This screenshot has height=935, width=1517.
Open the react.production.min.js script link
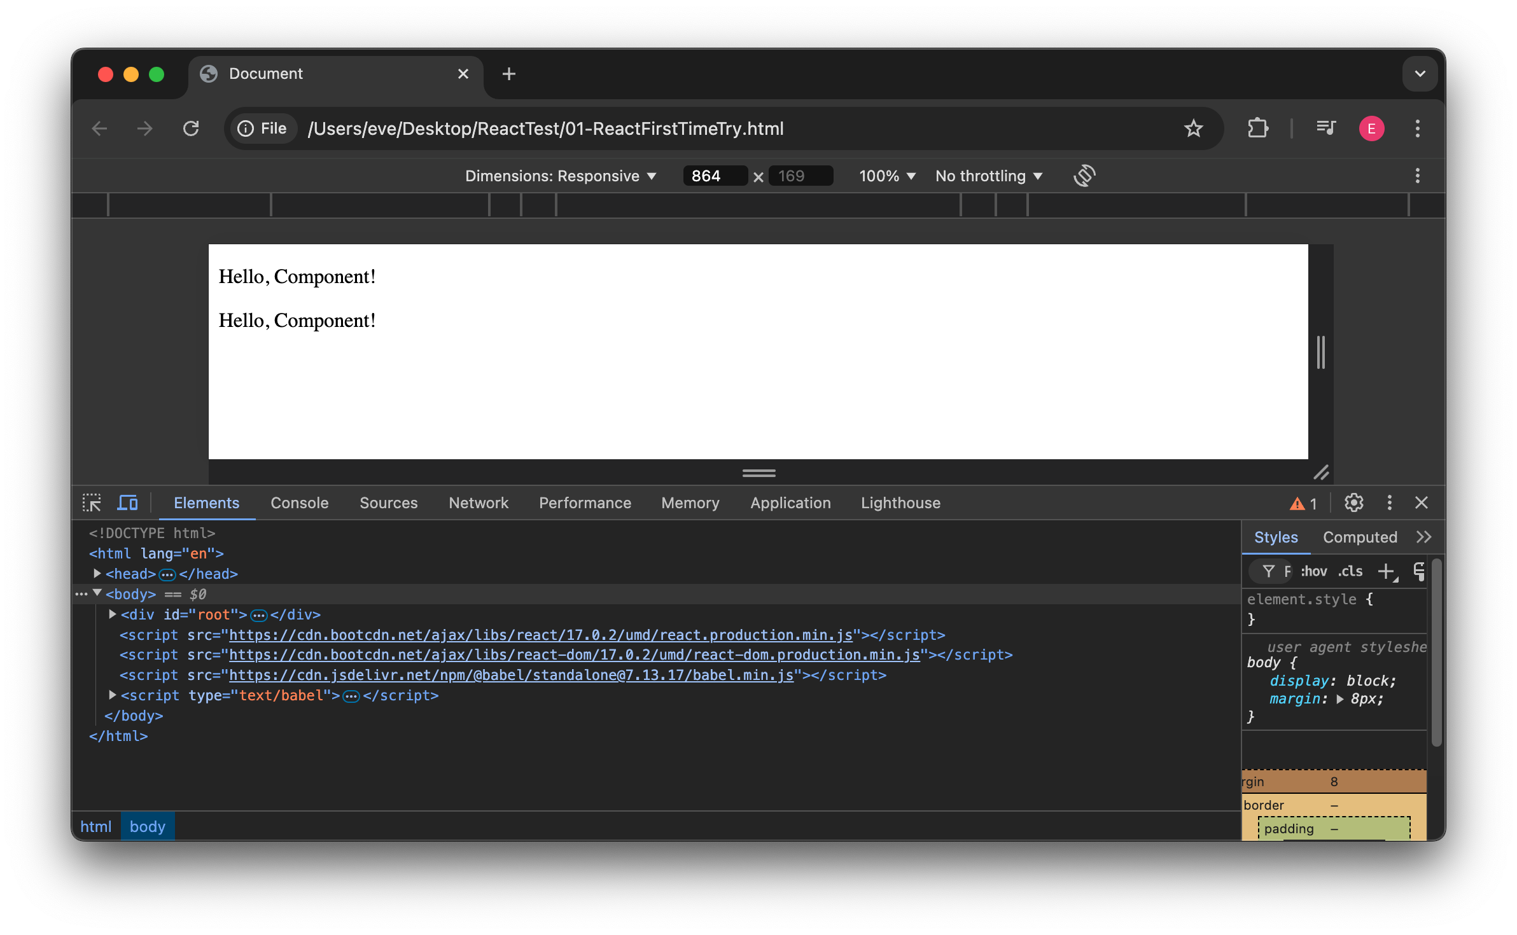click(x=541, y=634)
